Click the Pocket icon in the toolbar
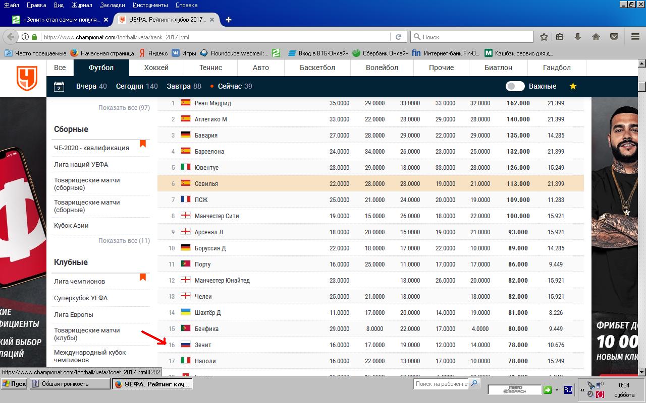This screenshot has height=403, width=646. point(614,37)
